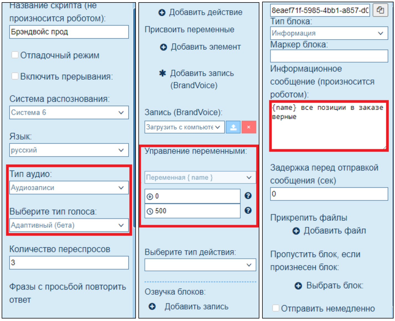The image size is (395, 321).
Task: Check the Отправить немедленно checkbox
Action: 276,308
